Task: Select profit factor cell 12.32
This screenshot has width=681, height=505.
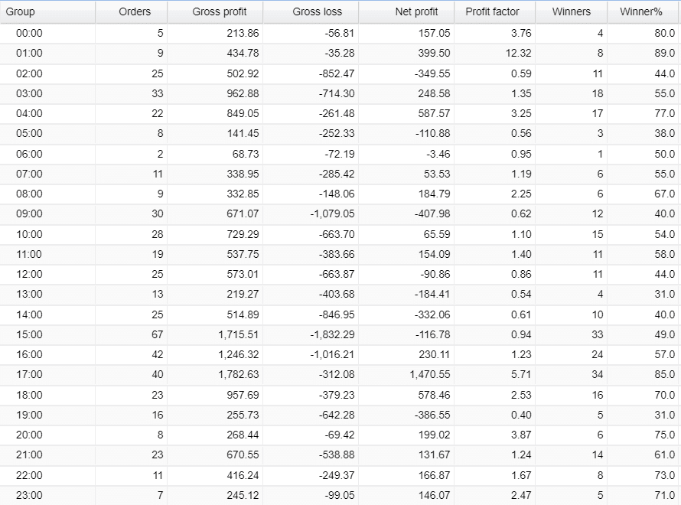Action: pos(520,54)
